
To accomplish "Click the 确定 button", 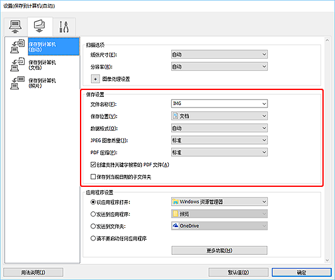I will click(x=302, y=272).
